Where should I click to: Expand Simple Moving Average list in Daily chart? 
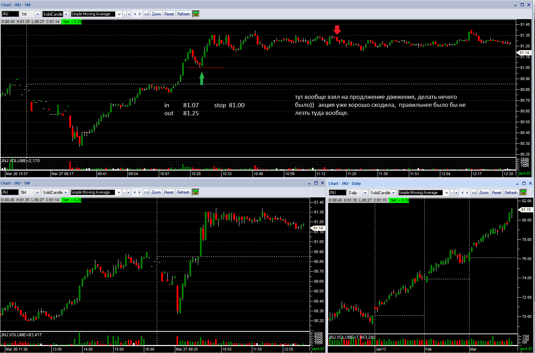[x=447, y=193]
